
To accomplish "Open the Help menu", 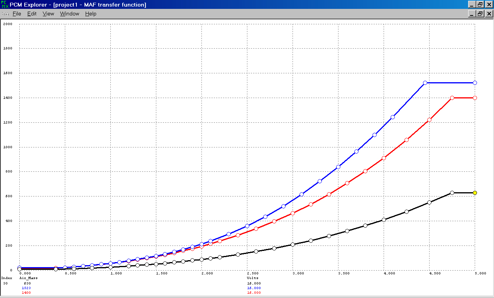I will tap(91, 14).
